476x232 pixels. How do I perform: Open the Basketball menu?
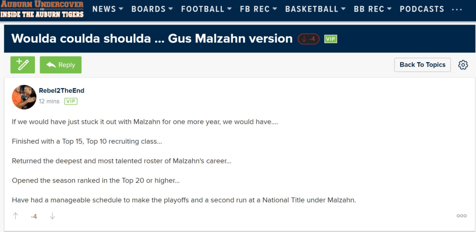click(x=315, y=9)
